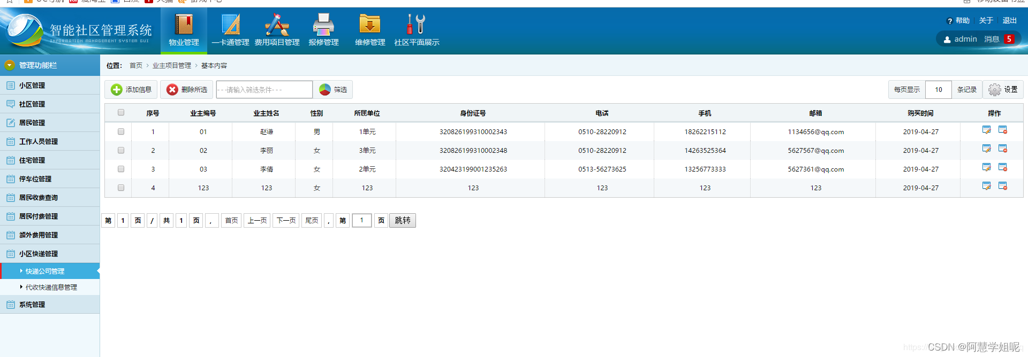Click the 删除所选 button
This screenshot has width=1028, height=357.
click(187, 90)
